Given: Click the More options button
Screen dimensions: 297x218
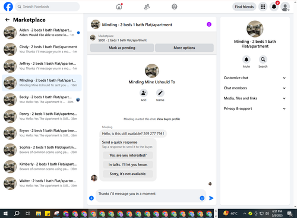Looking at the screenshot, I should click(184, 48).
